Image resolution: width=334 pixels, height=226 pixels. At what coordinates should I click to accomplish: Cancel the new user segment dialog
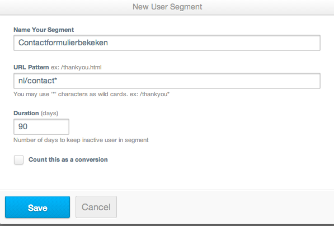click(96, 207)
